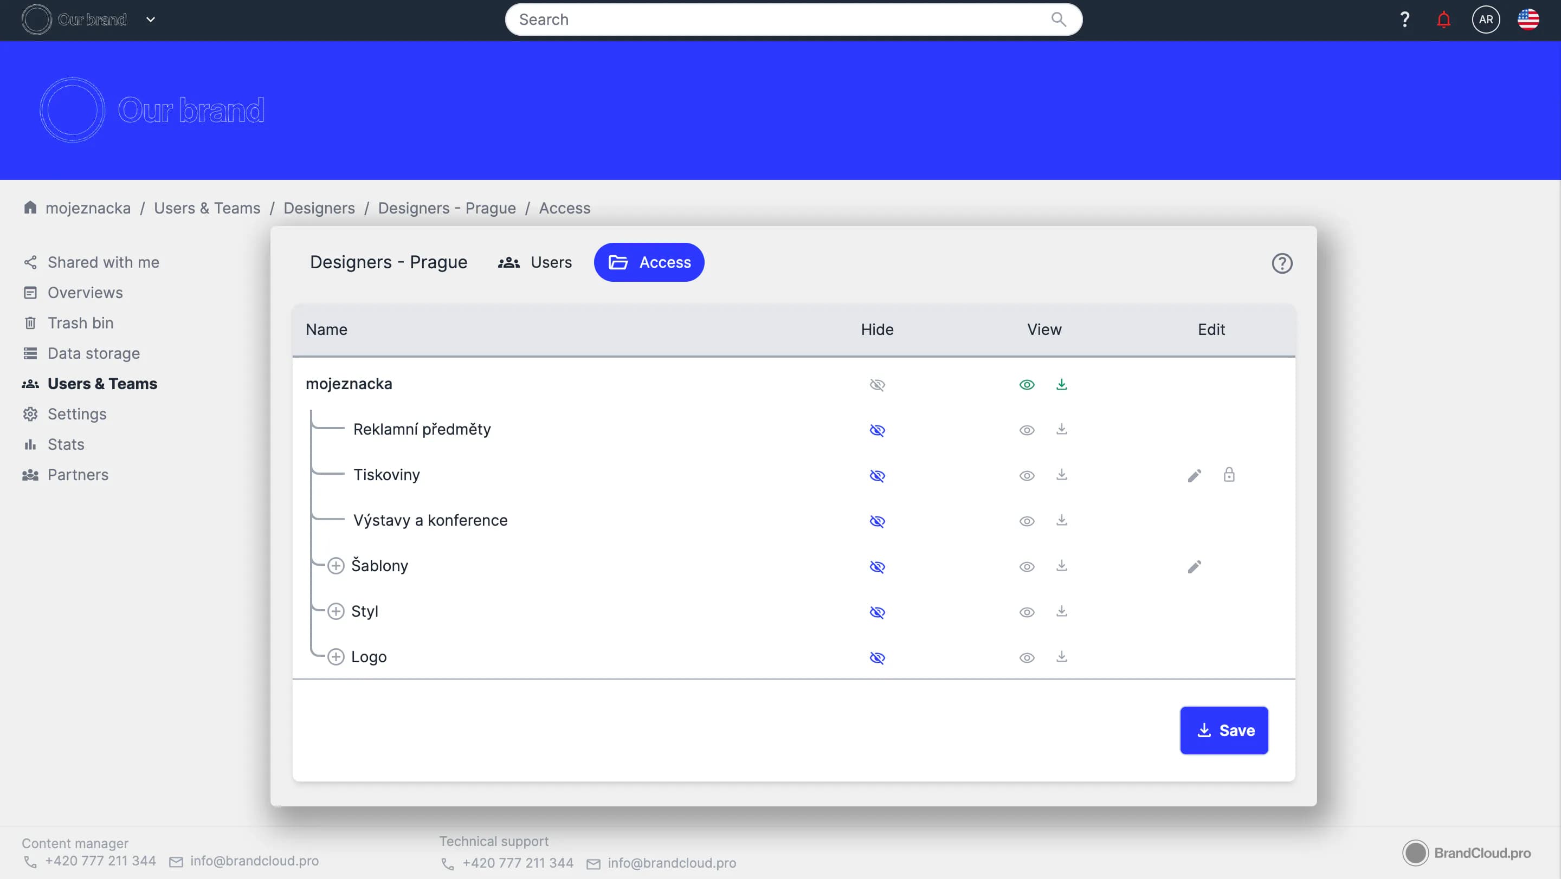
Task: Expand the Logo folder
Action: click(x=336, y=657)
